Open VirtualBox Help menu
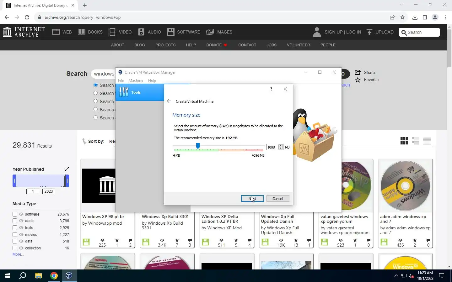This screenshot has width=452, height=282. [152, 81]
